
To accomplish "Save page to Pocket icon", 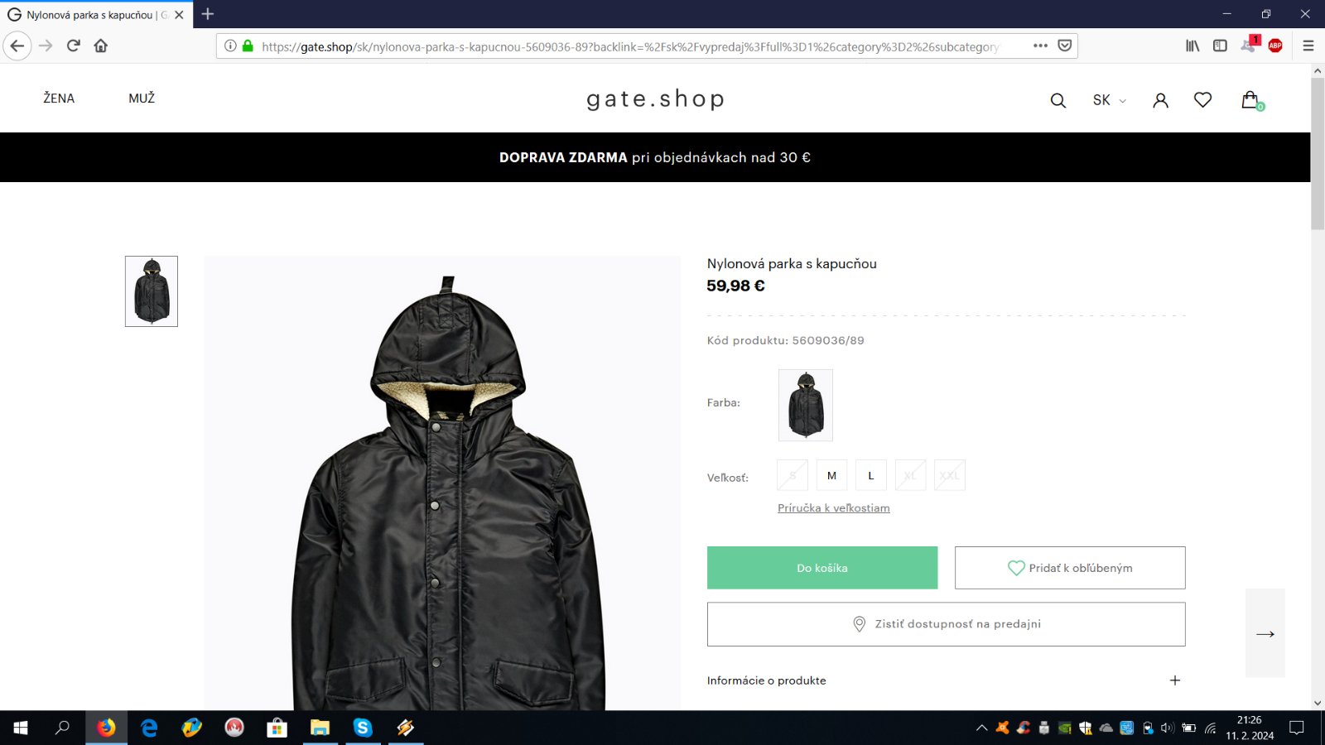I will pyautogui.click(x=1065, y=46).
